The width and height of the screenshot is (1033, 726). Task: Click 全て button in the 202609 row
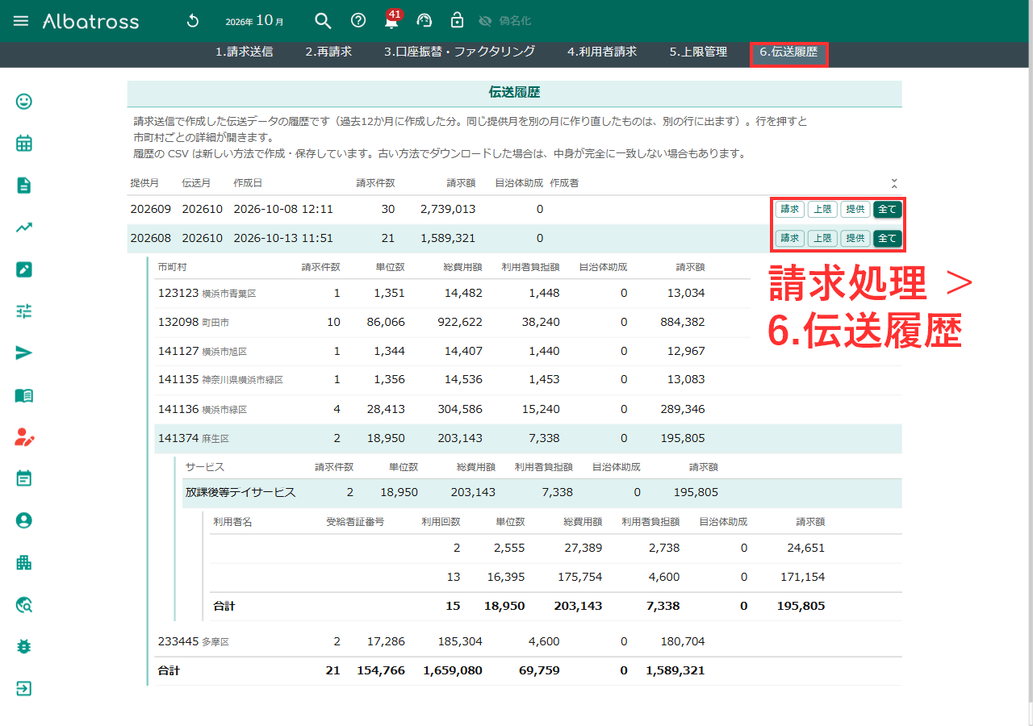point(887,210)
